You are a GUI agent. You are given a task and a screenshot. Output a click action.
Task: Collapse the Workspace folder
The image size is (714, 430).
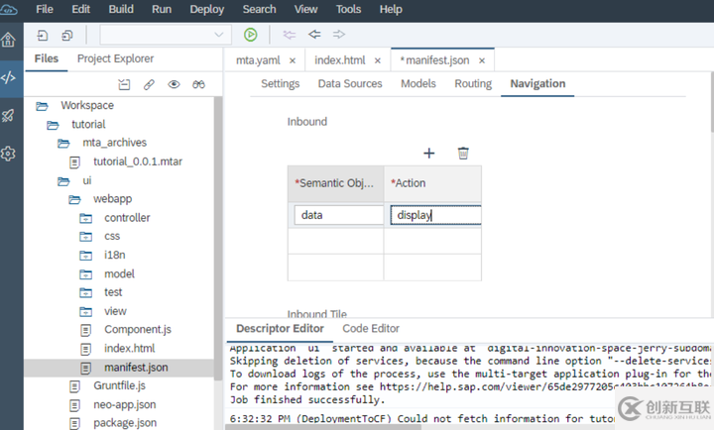tap(42, 106)
